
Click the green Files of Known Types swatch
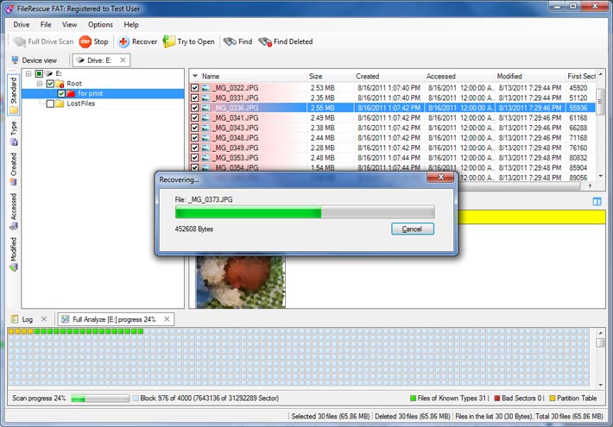[x=413, y=398]
